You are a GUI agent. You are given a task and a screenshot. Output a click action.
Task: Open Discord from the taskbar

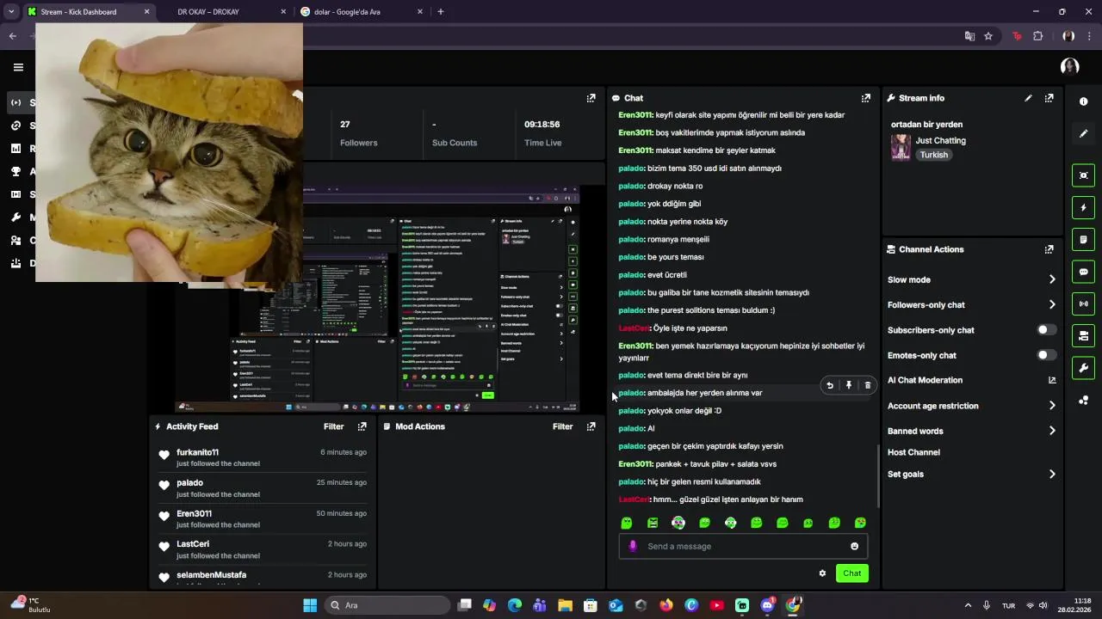coord(768,605)
